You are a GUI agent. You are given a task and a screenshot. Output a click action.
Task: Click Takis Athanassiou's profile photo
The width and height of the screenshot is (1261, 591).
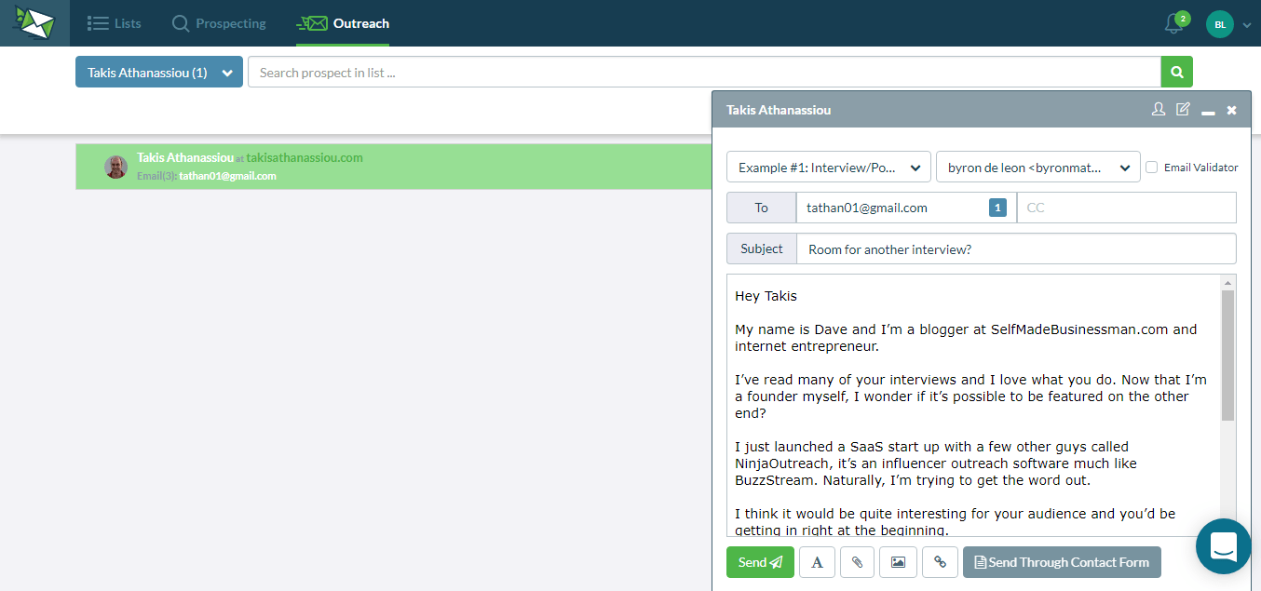(115, 167)
